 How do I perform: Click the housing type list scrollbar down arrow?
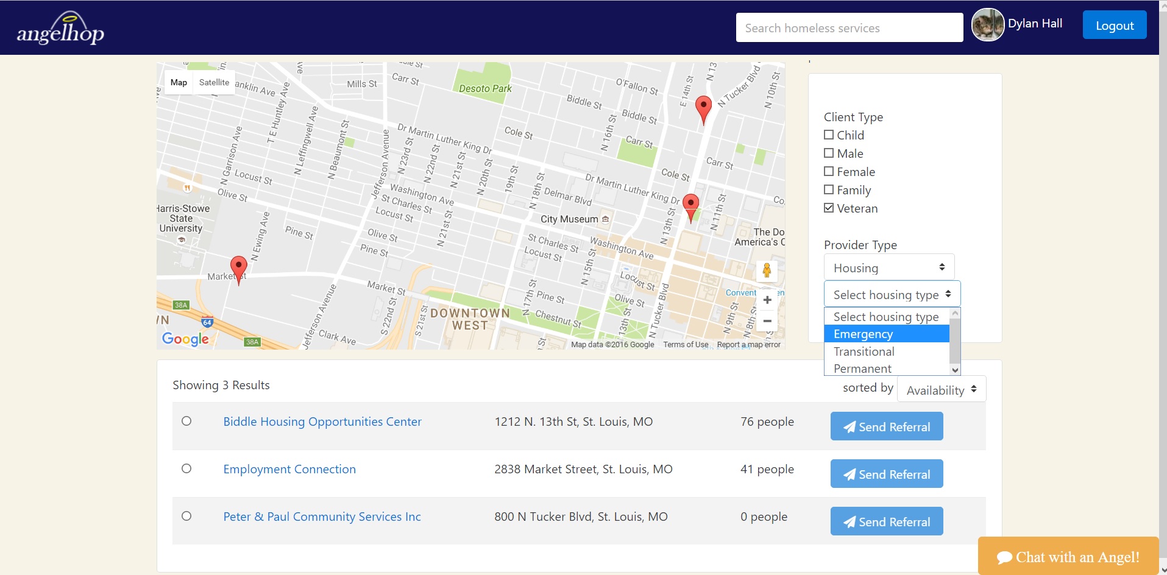coord(955,370)
